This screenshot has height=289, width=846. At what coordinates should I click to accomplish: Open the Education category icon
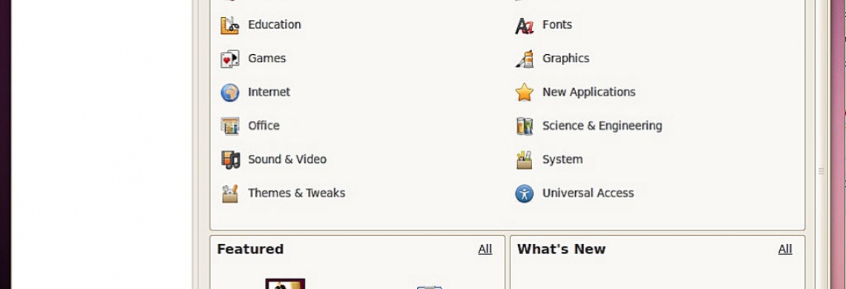coord(230,24)
